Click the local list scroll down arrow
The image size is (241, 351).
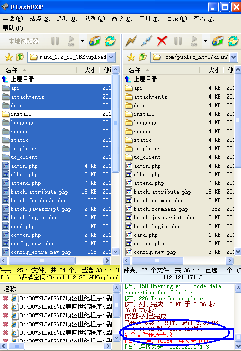(x=116, y=252)
